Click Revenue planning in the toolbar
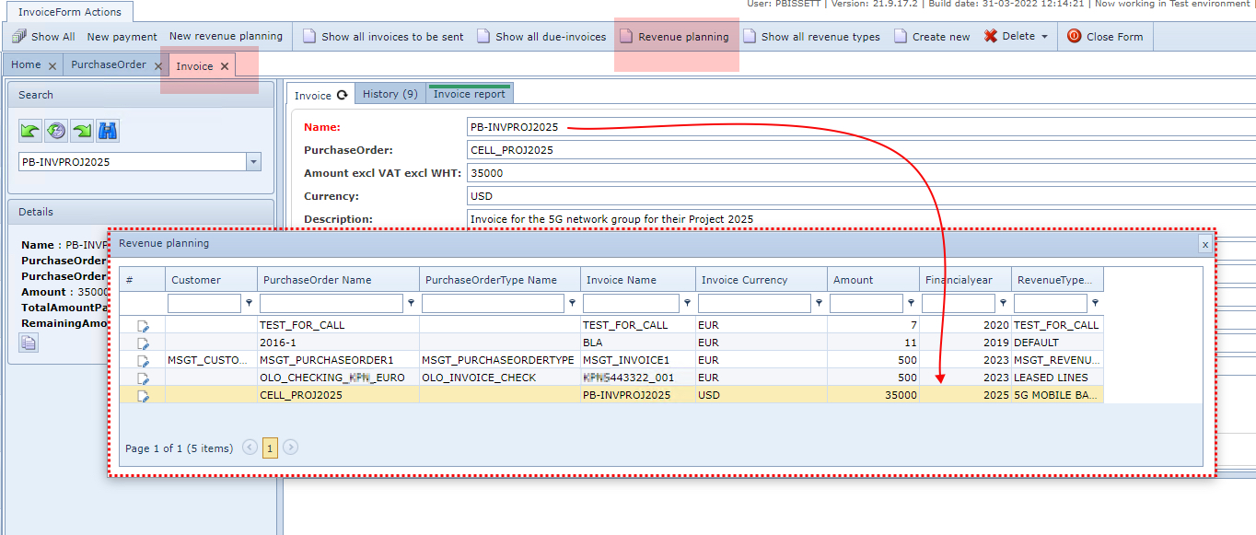Image resolution: width=1256 pixels, height=535 pixels. (675, 37)
